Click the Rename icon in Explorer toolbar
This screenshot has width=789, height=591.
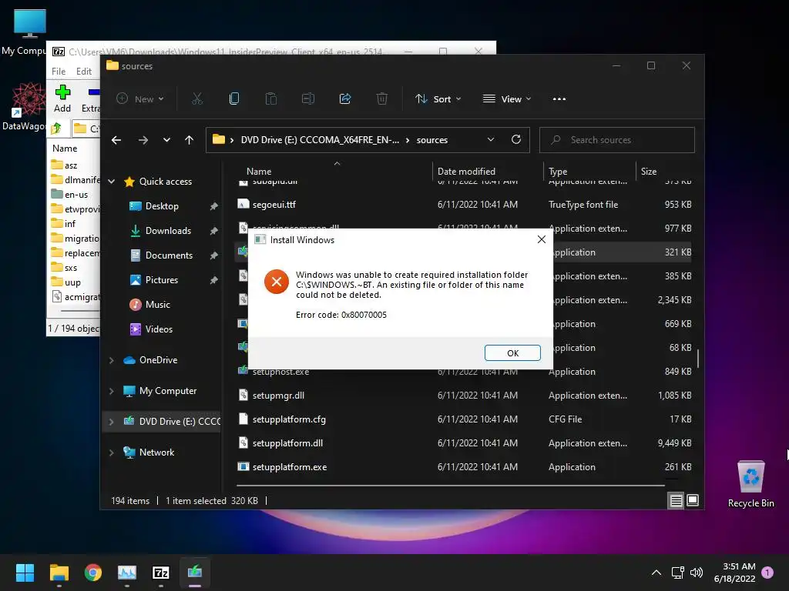[x=308, y=98]
